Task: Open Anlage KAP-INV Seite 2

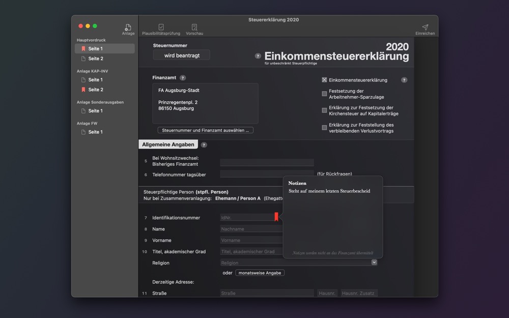Action: coord(104,90)
